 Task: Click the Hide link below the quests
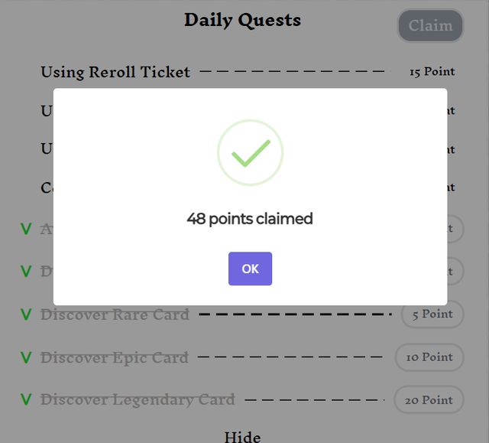click(242, 437)
